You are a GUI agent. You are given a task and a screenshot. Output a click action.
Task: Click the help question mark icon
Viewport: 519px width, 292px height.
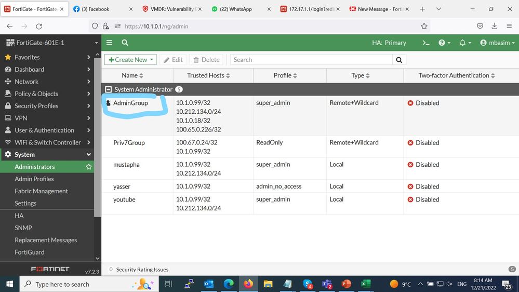[x=444, y=43]
